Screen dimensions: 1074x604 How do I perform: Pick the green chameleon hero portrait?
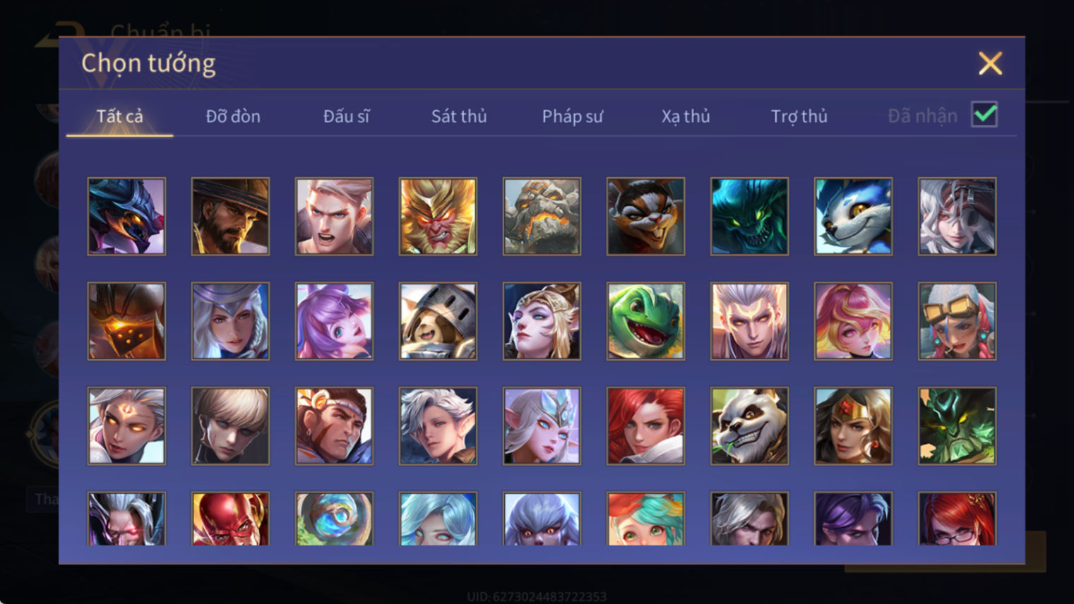click(645, 321)
